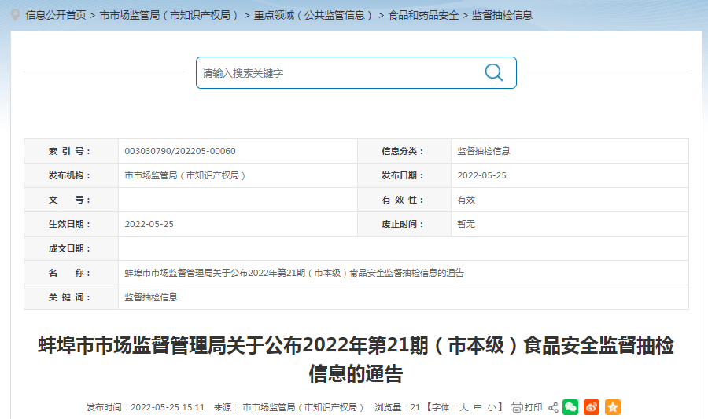Screen dimensions: 708x419
Task: Set font size to 小
Action: (492, 408)
